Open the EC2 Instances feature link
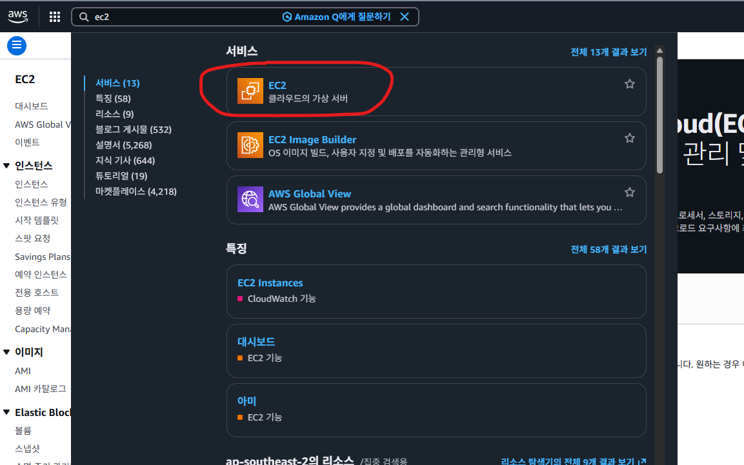Image resolution: width=744 pixels, height=465 pixels. point(270,282)
